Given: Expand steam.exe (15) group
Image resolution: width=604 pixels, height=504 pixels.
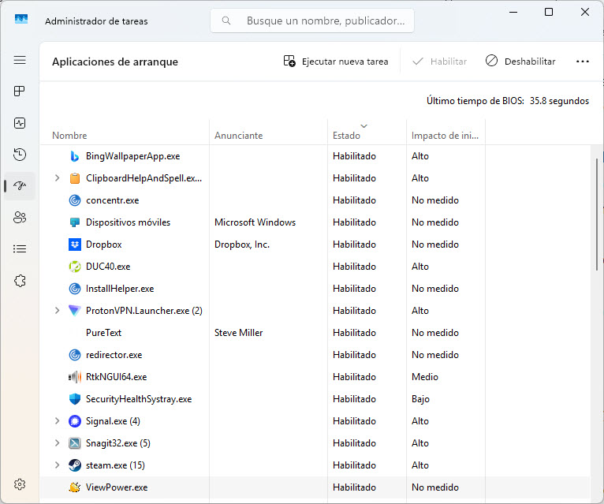Looking at the screenshot, I should coord(57,465).
